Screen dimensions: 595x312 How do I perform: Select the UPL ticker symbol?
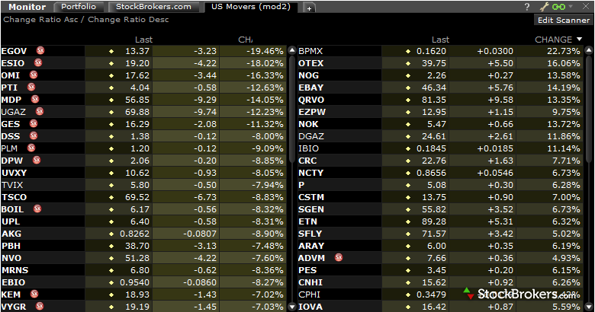(x=11, y=221)
